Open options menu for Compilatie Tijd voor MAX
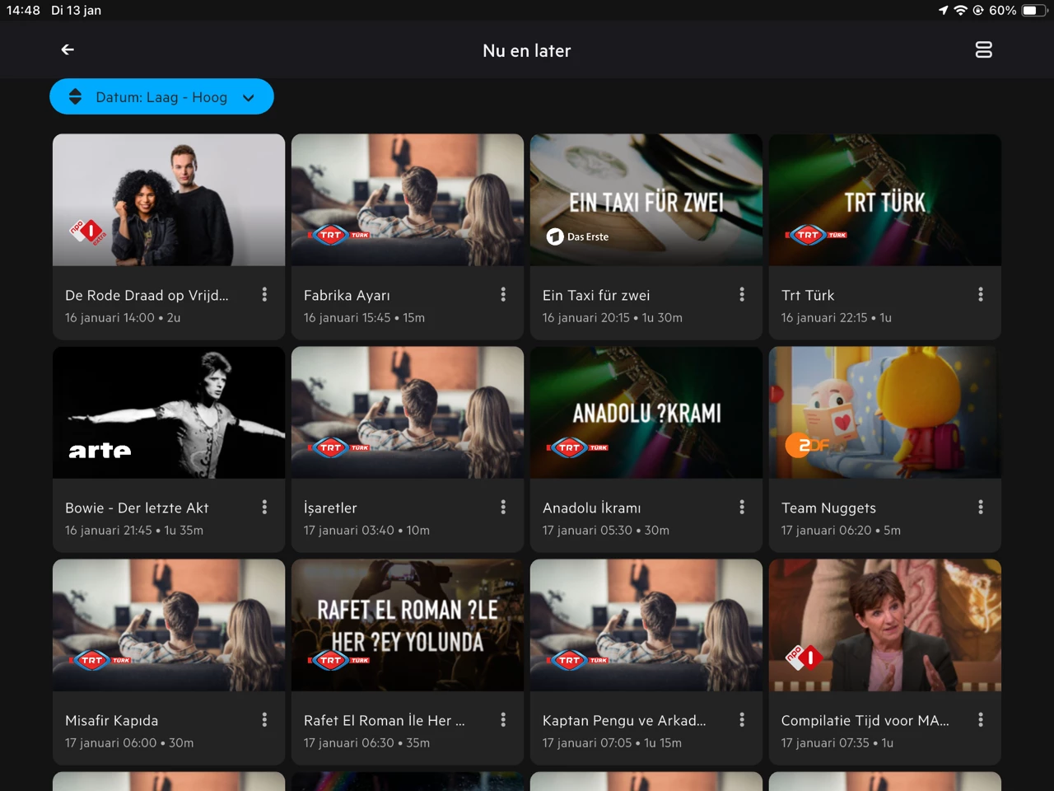Screen dimensions: 1054x791 tap(981, 719)
